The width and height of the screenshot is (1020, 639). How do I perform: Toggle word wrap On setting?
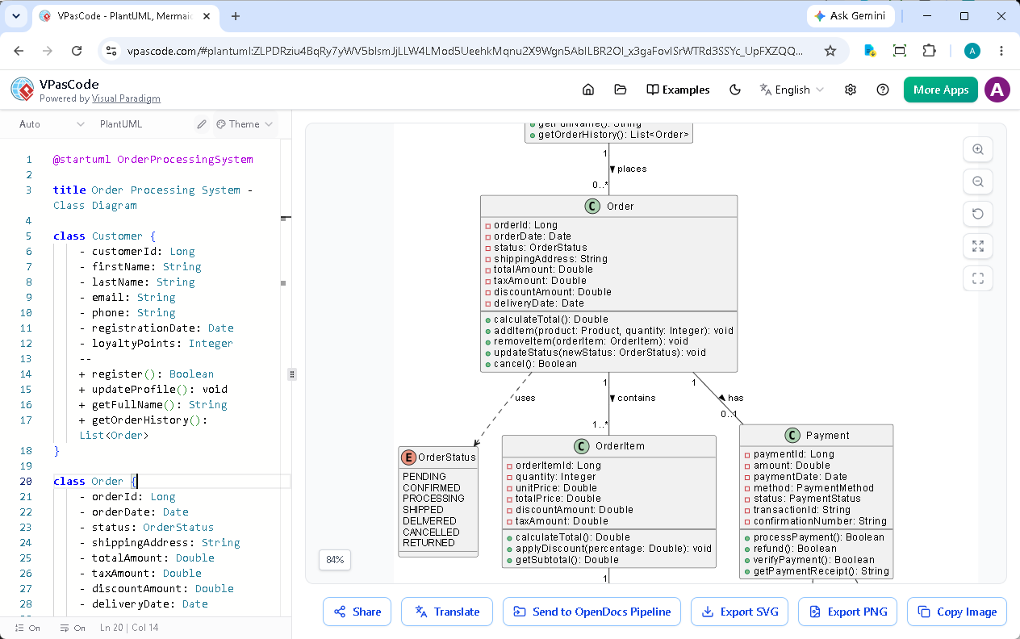point(73,628)
